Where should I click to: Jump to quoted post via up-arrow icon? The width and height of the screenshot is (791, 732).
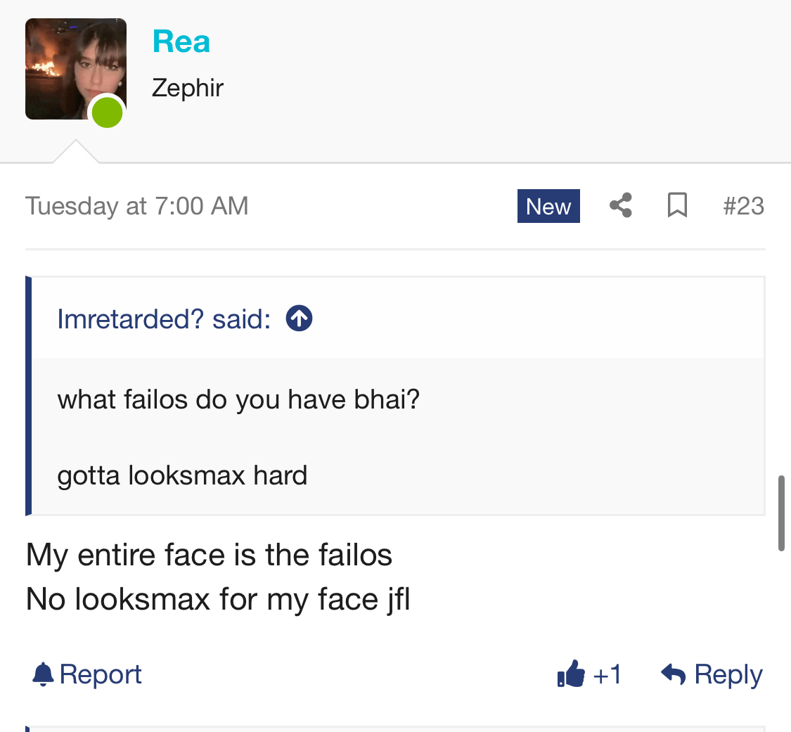click(299, 319)
